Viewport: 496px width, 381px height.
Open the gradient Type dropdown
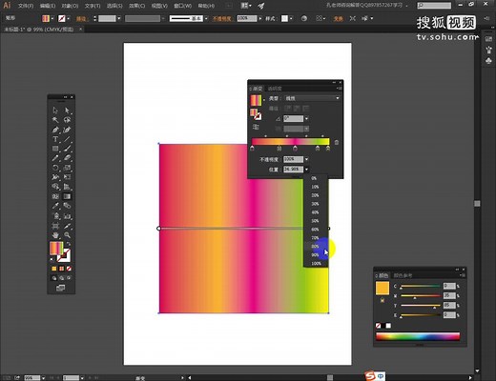[312, 98]
